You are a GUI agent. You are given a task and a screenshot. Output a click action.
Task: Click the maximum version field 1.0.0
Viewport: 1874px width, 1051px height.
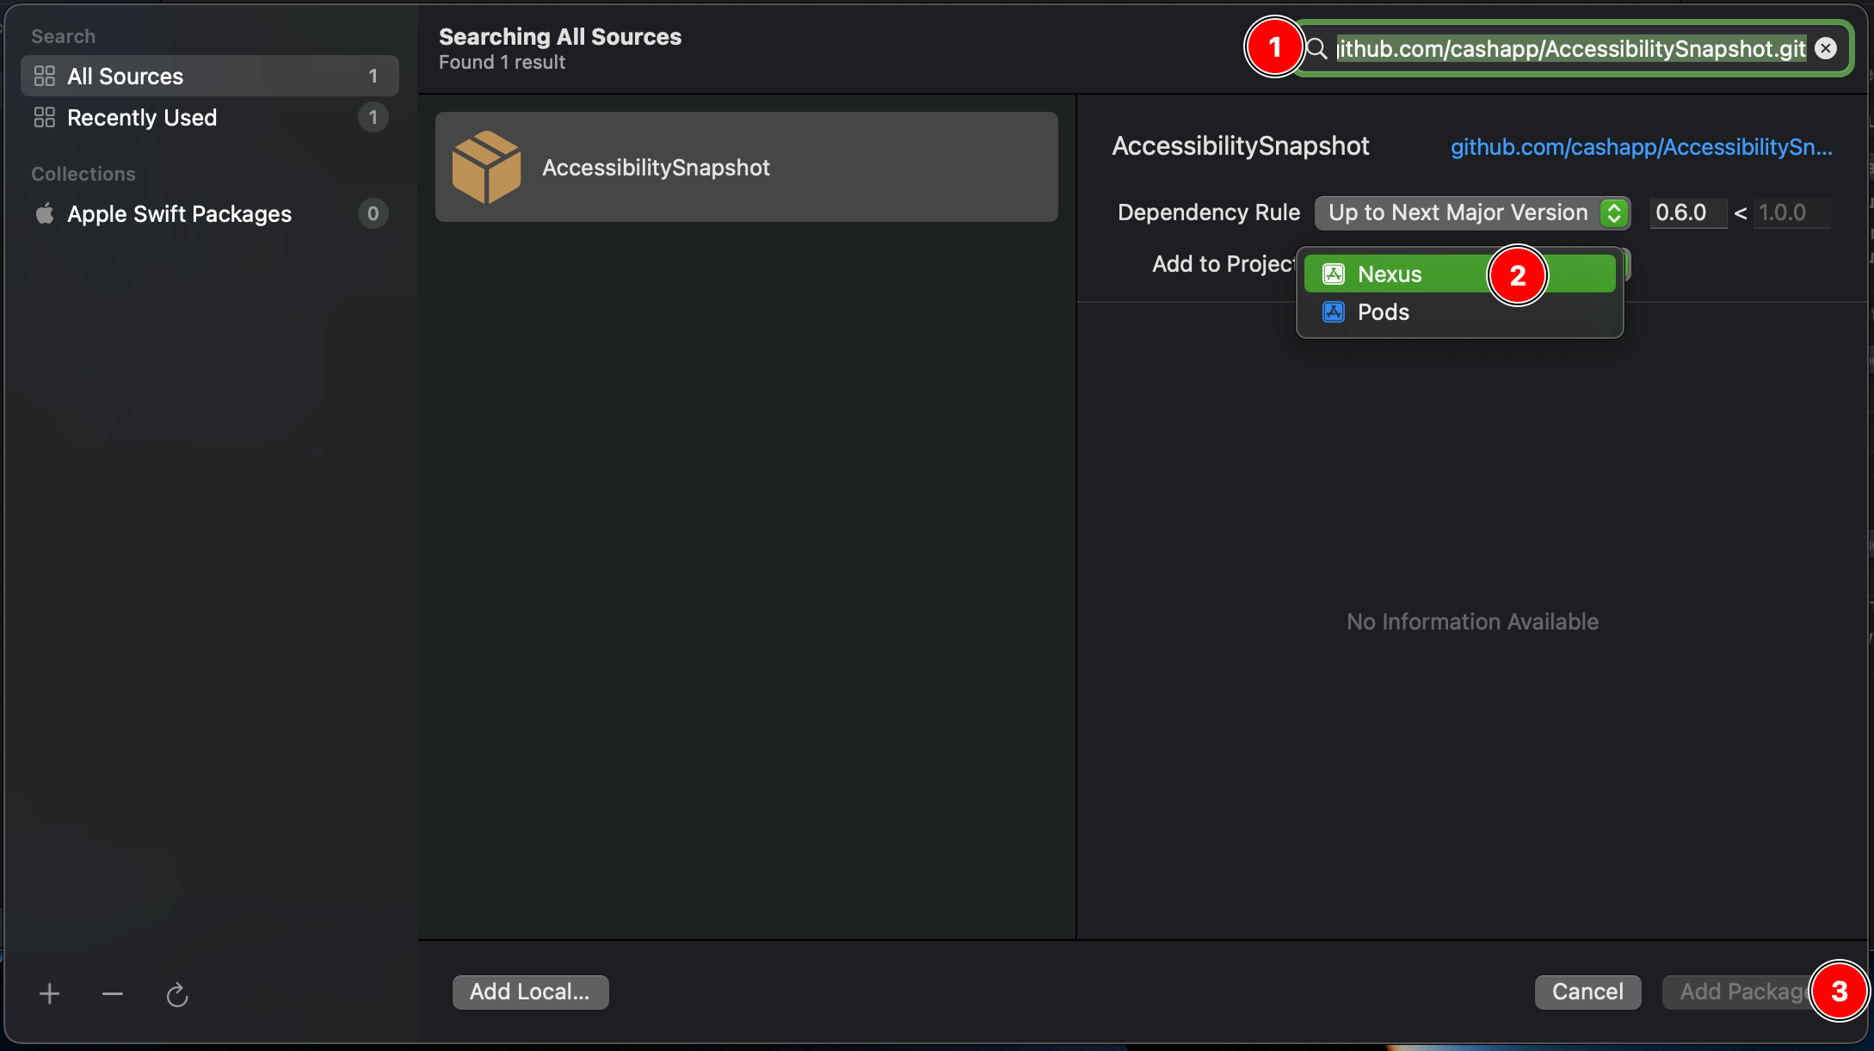click(1792, 212)
